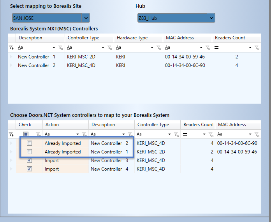Sort top grid by Controller Type header
Screen dimensions: 271x222
click(x=89, y=38)
